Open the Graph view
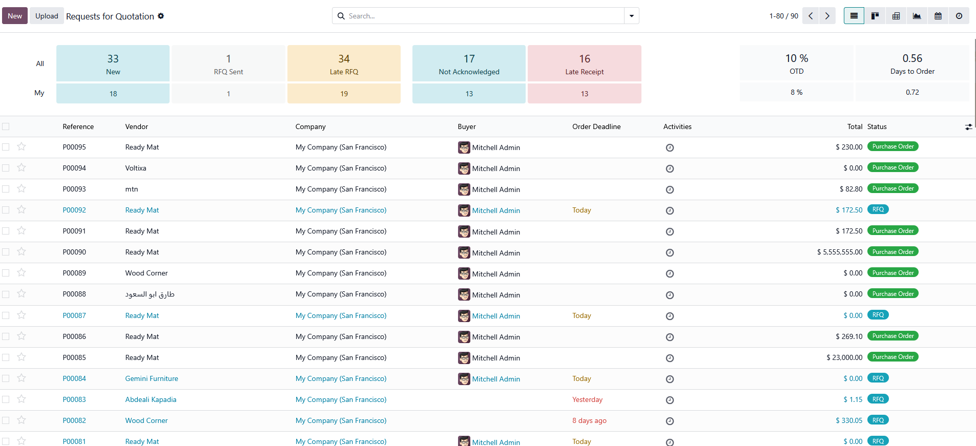Image resolution: width=976 pixels, height=446 pixels. (917, 16)
